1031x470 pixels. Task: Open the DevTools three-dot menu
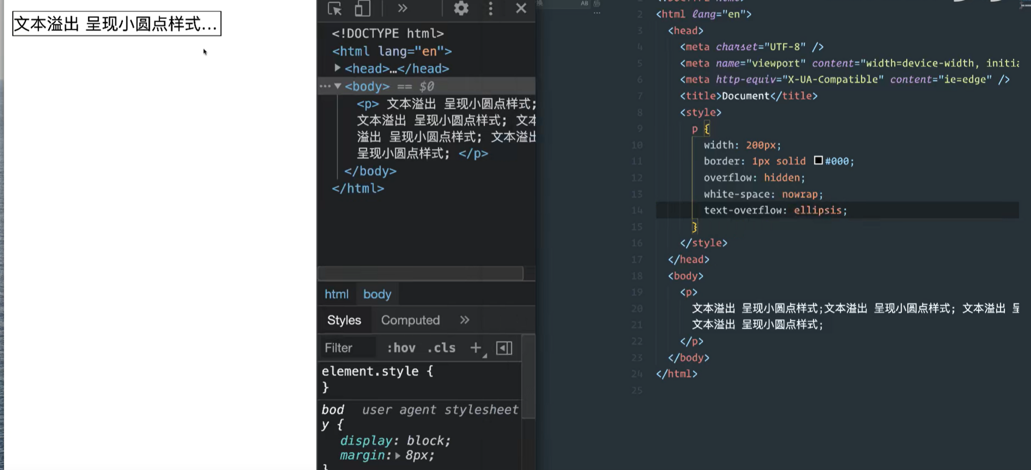coord(490,8)
